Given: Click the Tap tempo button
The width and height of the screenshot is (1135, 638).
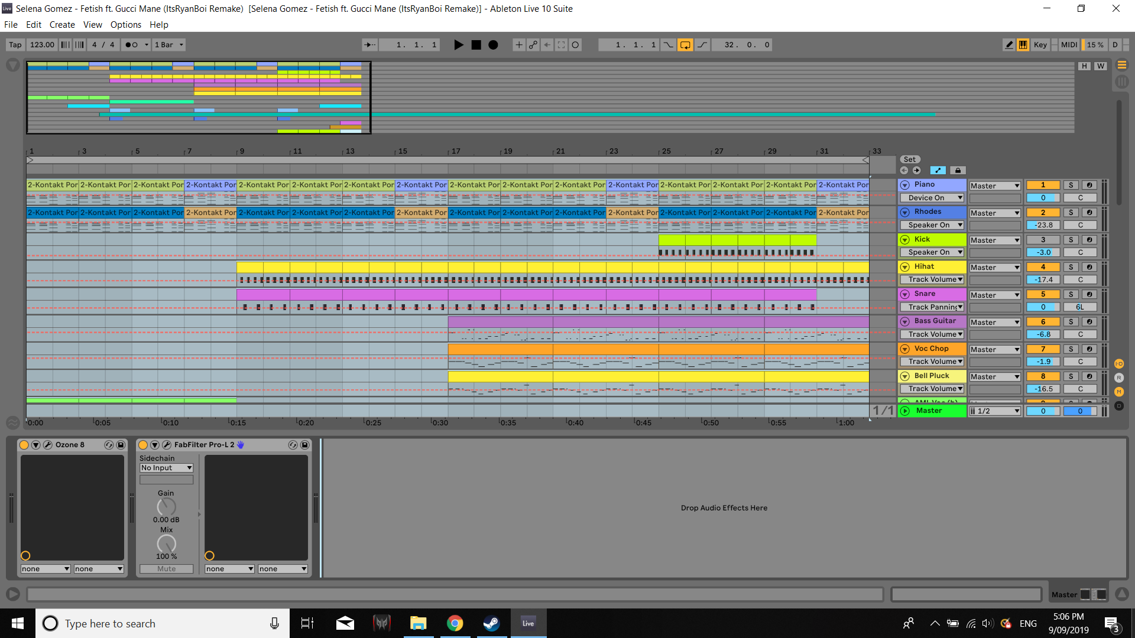Looking at the screenshot, I should click(15, 45).
